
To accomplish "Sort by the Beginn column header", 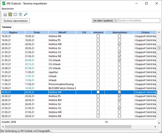I will pyautogui.click(x=13, y=32).
